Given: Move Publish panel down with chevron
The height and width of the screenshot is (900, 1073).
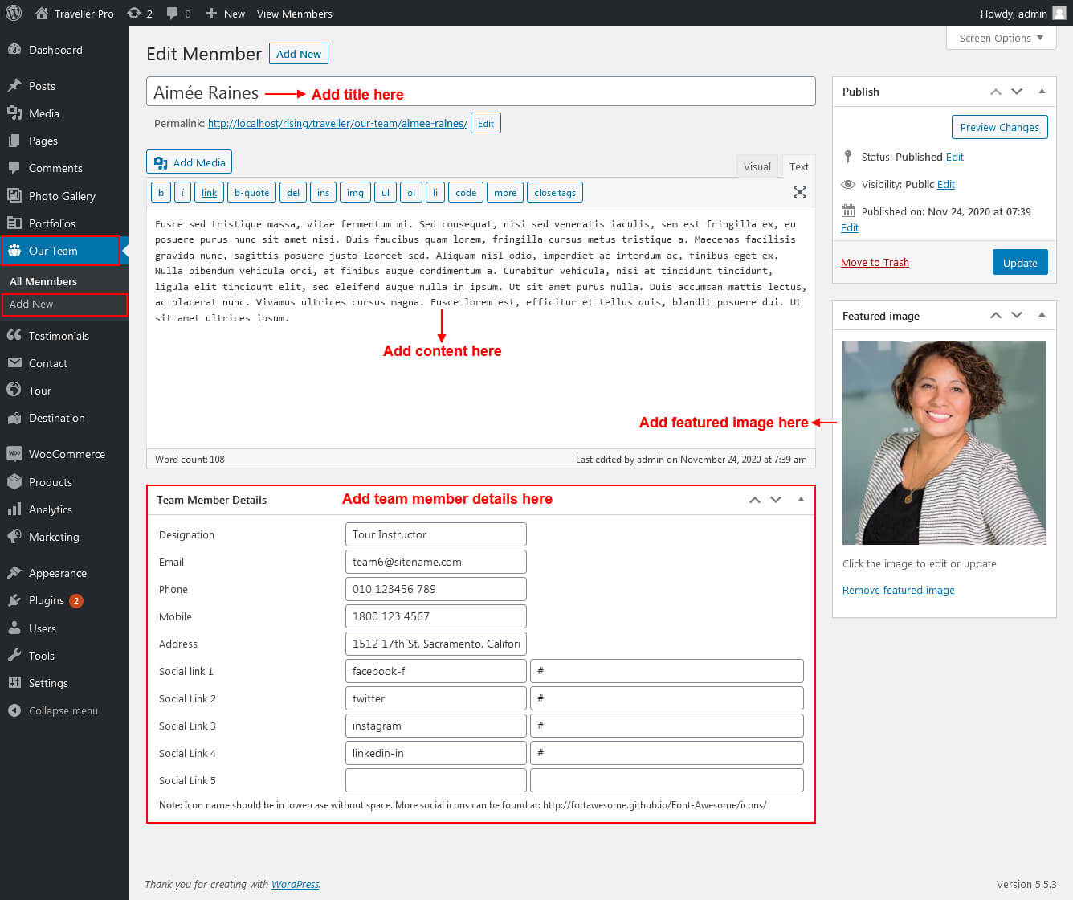Looking at the screenshot, I should 1017,92.
